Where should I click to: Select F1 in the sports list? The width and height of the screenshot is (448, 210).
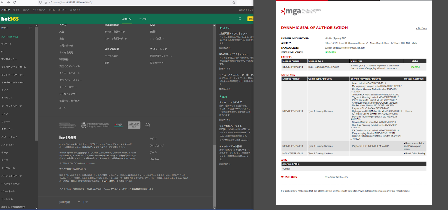tap(3, 51)
